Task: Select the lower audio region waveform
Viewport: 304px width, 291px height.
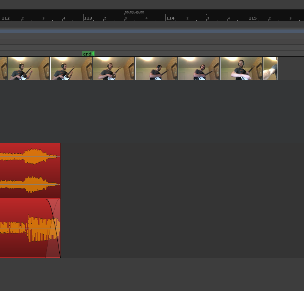Action: (x=23, y=228)
